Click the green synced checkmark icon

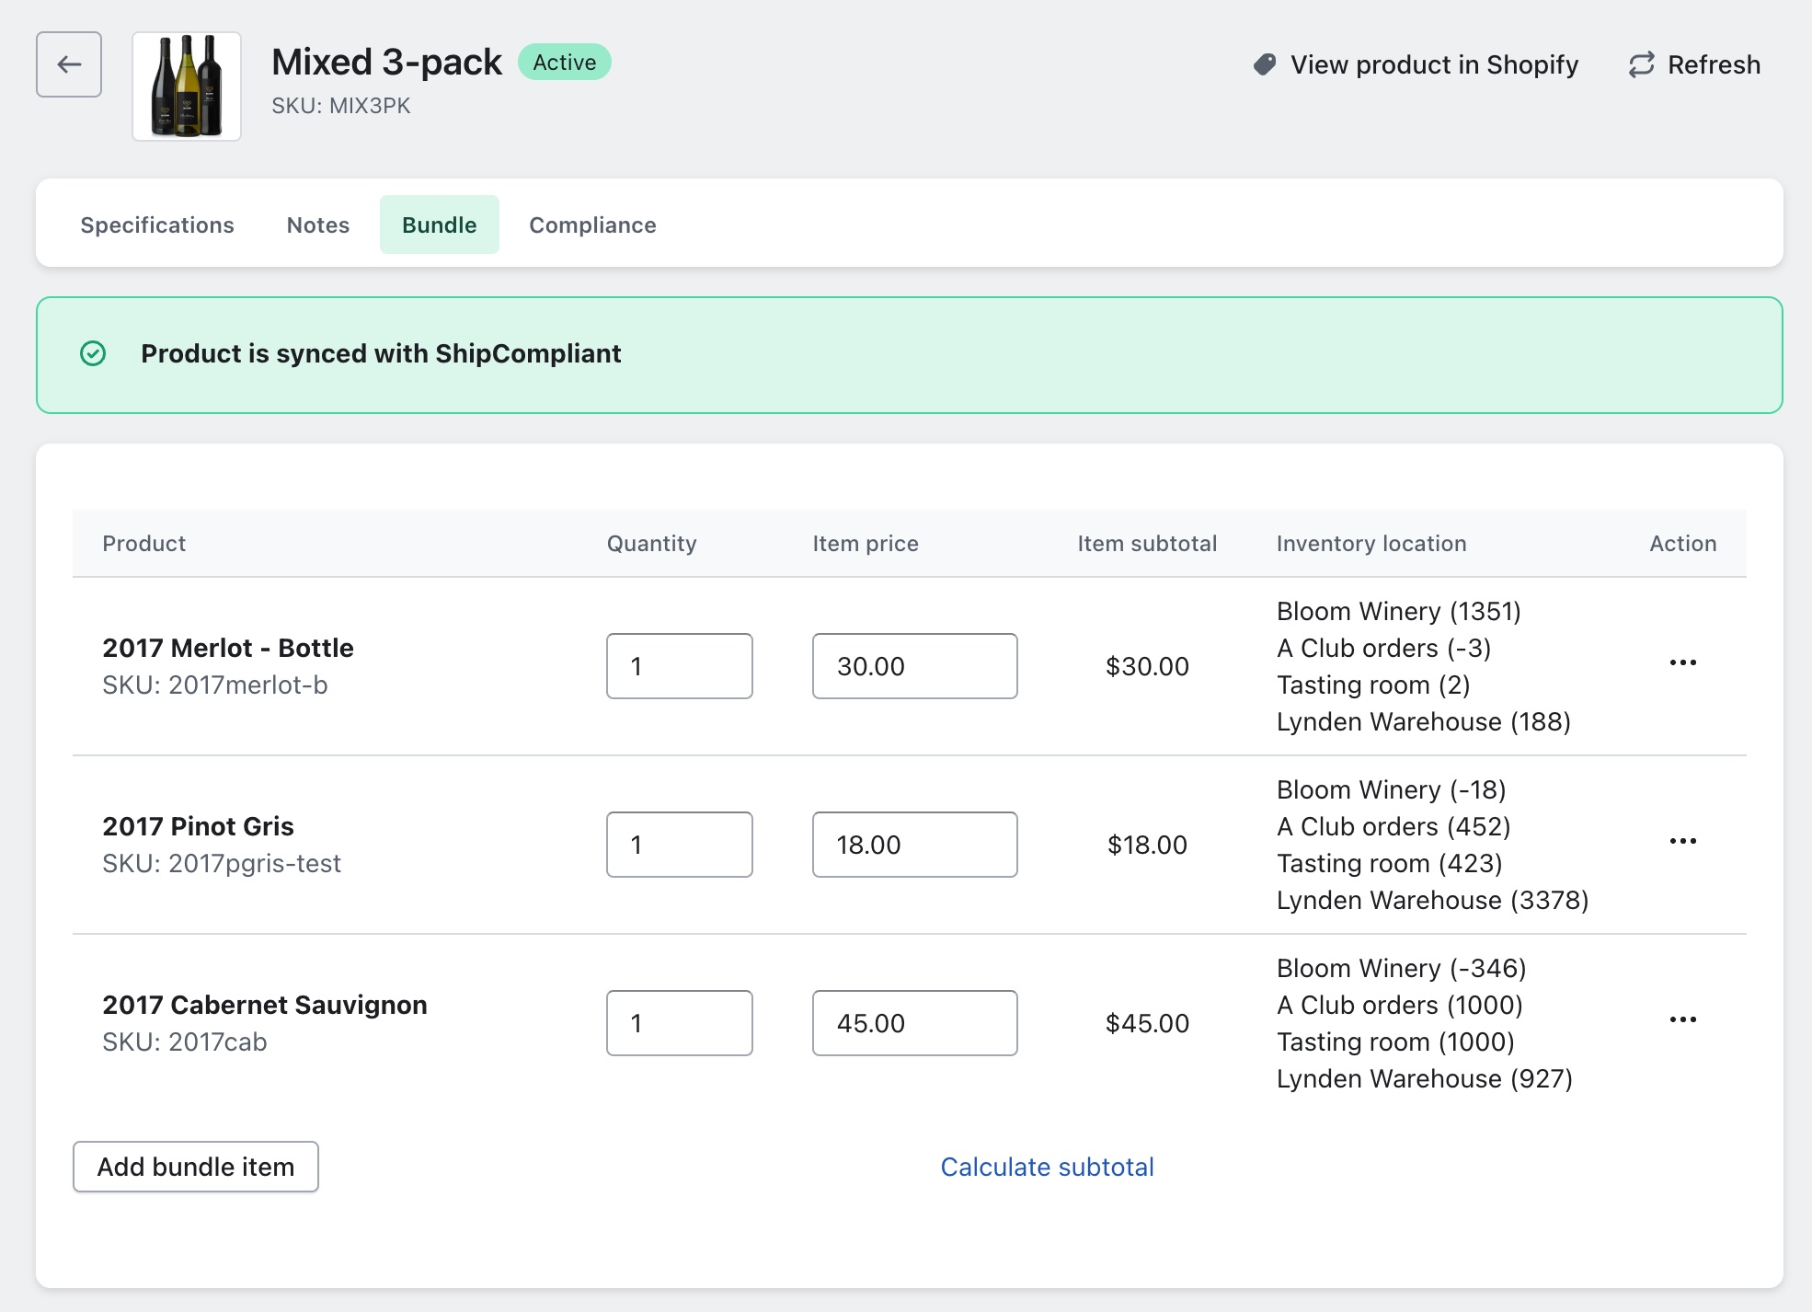coord(93,353)
